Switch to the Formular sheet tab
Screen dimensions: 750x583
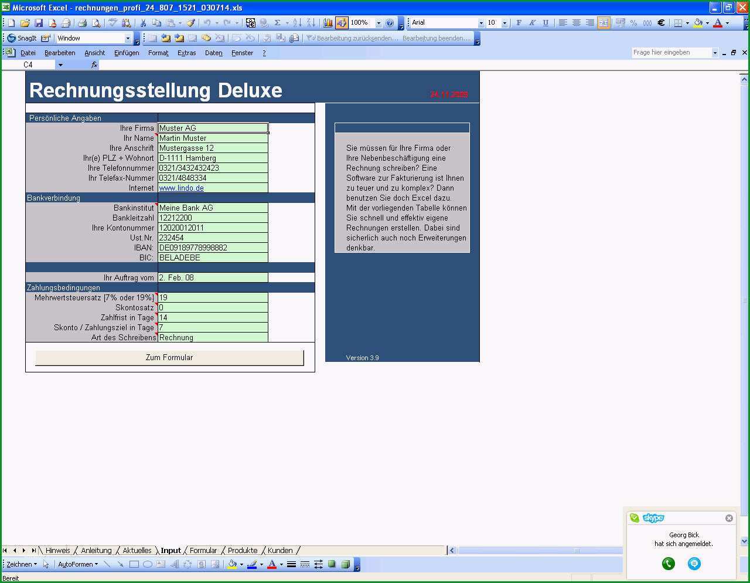(203, 550)
